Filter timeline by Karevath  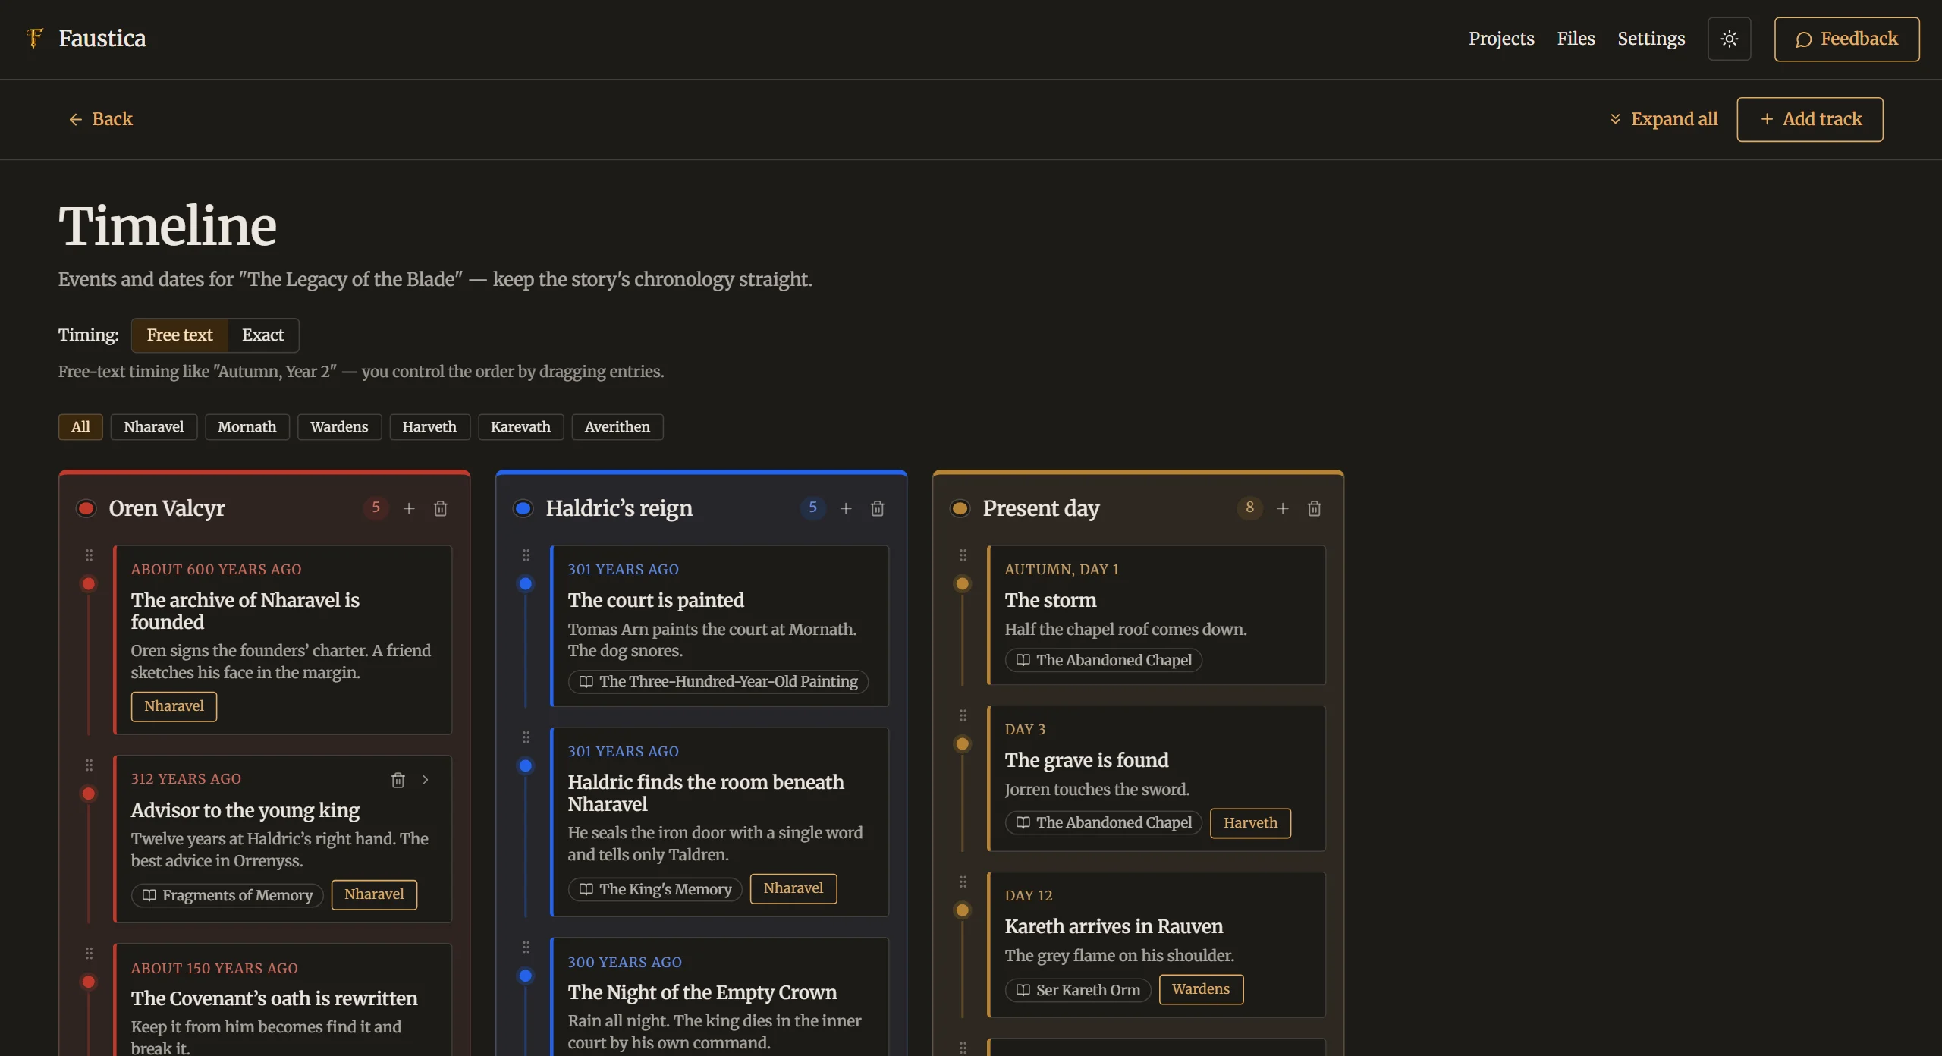(x=520, y=427)
